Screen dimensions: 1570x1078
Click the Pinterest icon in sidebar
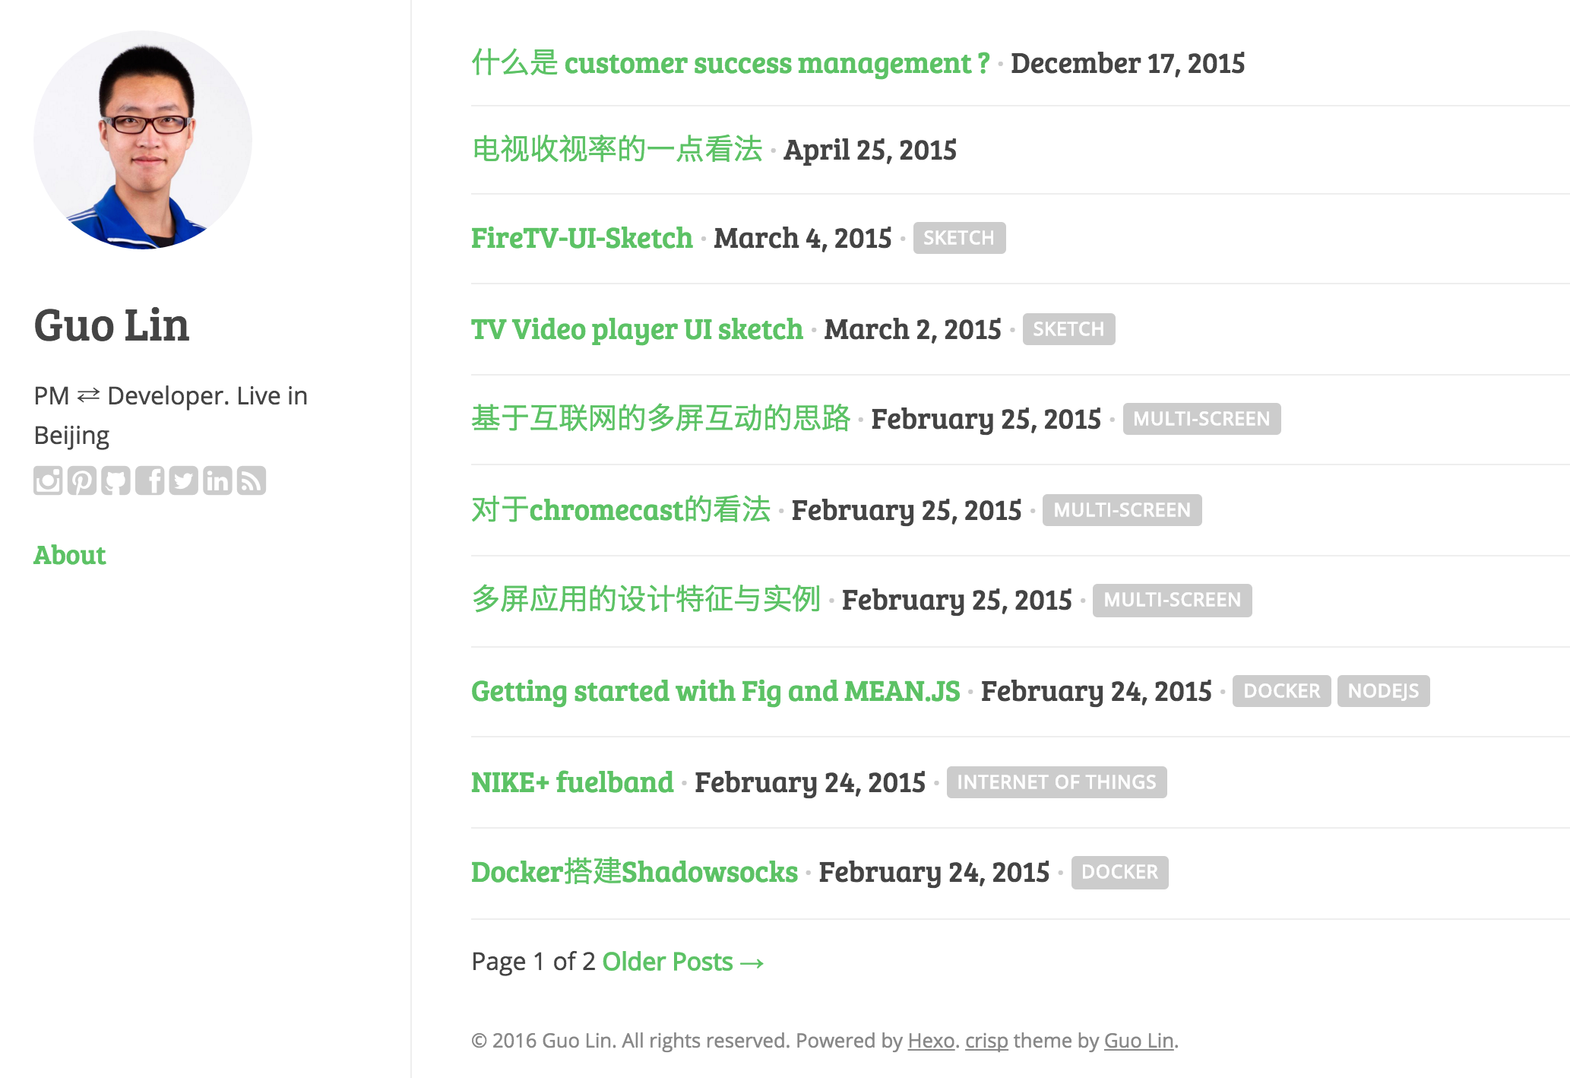tap(82, 480)
